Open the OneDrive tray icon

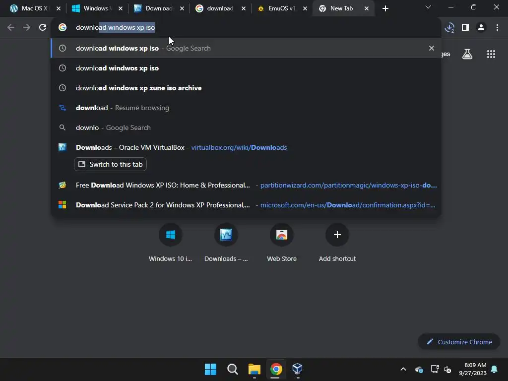[419, 369]
